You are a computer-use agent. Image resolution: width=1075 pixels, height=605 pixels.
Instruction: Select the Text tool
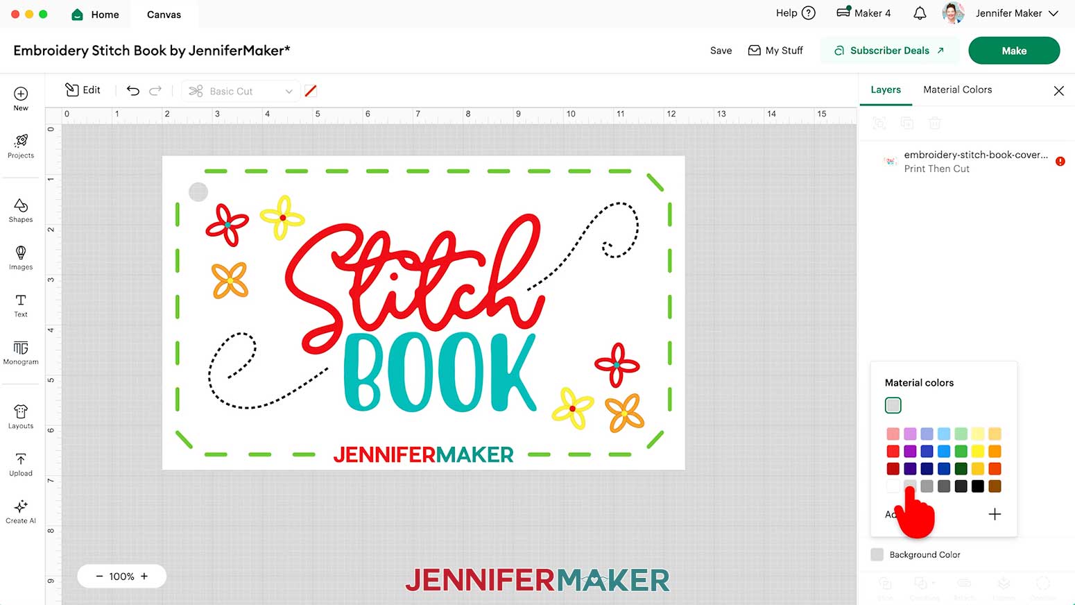tap(21, 305)
